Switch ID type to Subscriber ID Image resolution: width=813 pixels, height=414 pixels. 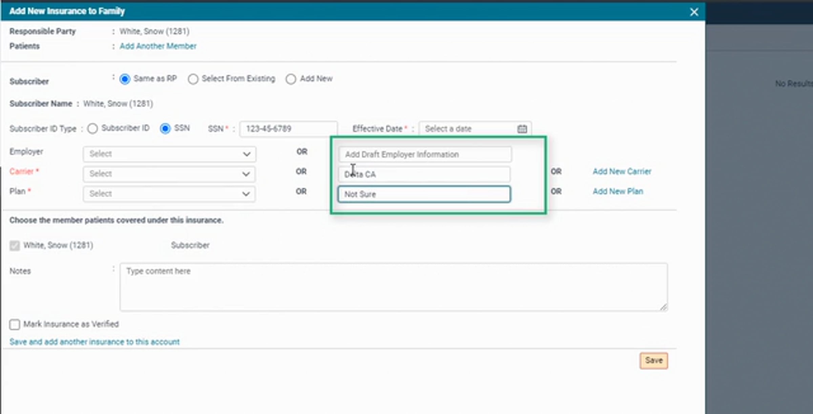pos(92,129)
